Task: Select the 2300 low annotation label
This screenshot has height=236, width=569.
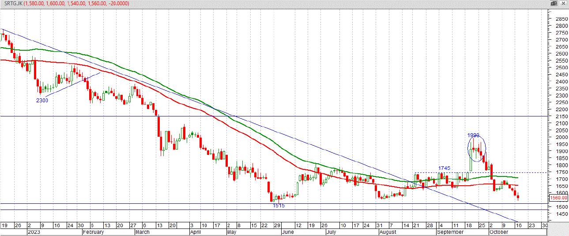Action: point(42,101)
